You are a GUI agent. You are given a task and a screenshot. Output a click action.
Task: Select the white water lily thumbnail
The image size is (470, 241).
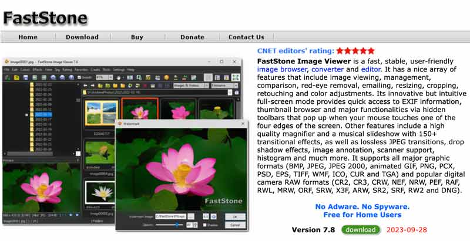tap(100, 193)
